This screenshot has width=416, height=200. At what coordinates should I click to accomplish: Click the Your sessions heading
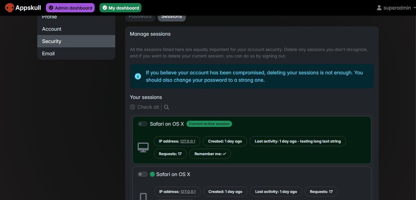pos(146,97)
